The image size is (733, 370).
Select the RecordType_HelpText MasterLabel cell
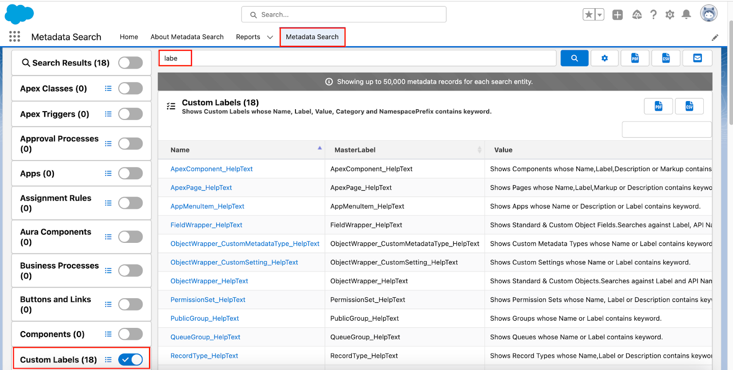coord(405,356)
